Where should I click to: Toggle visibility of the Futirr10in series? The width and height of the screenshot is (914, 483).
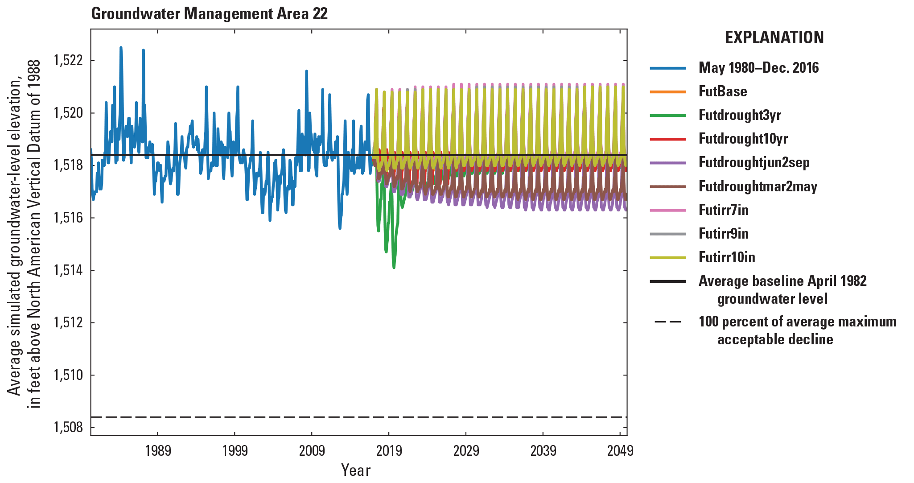point(669,257)
